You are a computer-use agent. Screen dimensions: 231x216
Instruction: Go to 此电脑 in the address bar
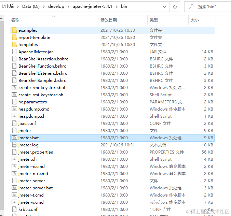(x=8, y=6)
